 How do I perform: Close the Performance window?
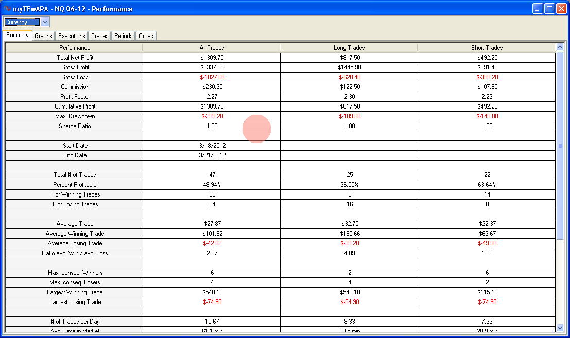[562, 8]
